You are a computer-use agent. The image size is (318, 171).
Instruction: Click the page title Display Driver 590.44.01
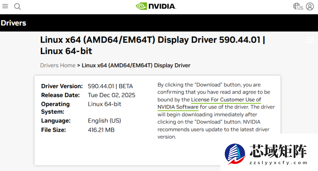[153, 45]
